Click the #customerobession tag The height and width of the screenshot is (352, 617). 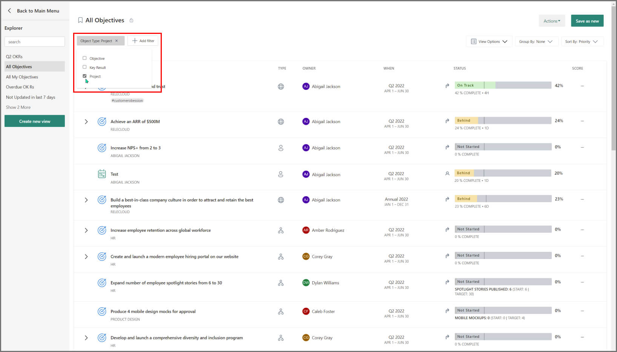(x=127, y=101)
